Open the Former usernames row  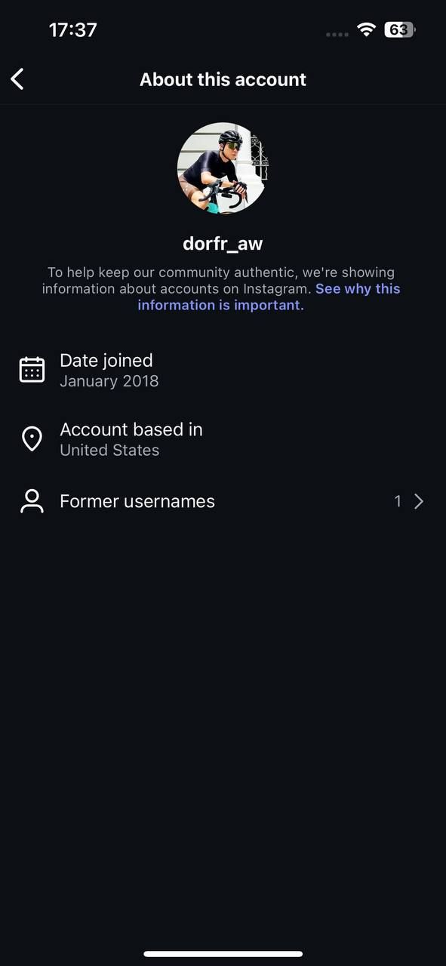[223, 501]
